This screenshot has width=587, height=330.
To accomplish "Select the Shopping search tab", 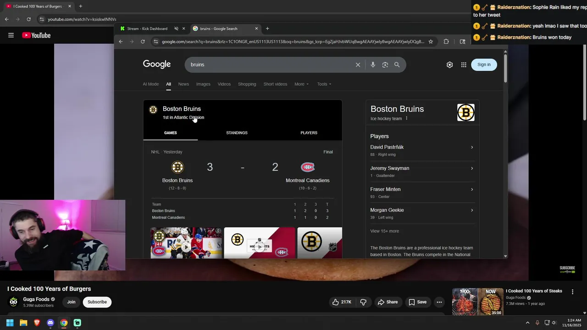I will (x=247, y=84).
